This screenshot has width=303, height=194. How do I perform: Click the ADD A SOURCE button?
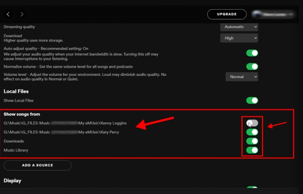tap(37, 165)
